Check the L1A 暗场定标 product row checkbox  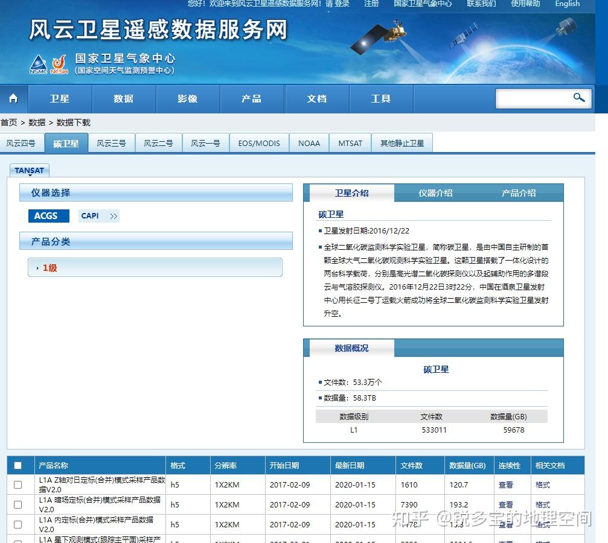click(19, 504)
